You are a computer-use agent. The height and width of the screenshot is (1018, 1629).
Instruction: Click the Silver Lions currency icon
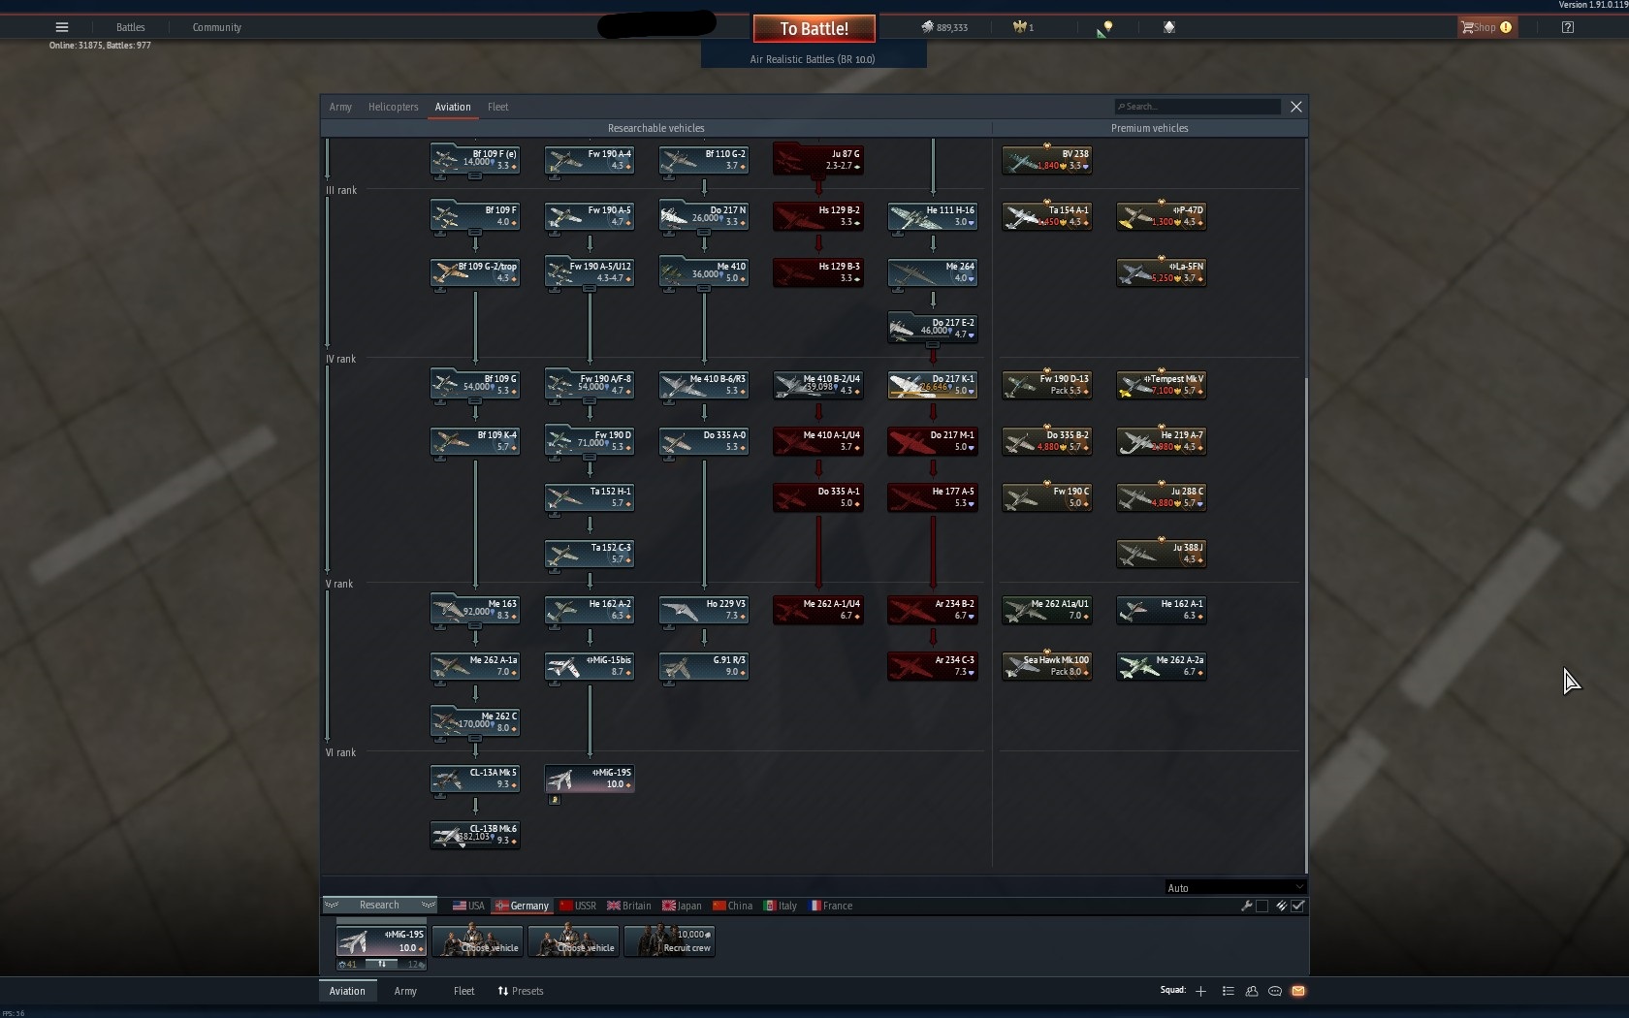click(x=927, y=27)
